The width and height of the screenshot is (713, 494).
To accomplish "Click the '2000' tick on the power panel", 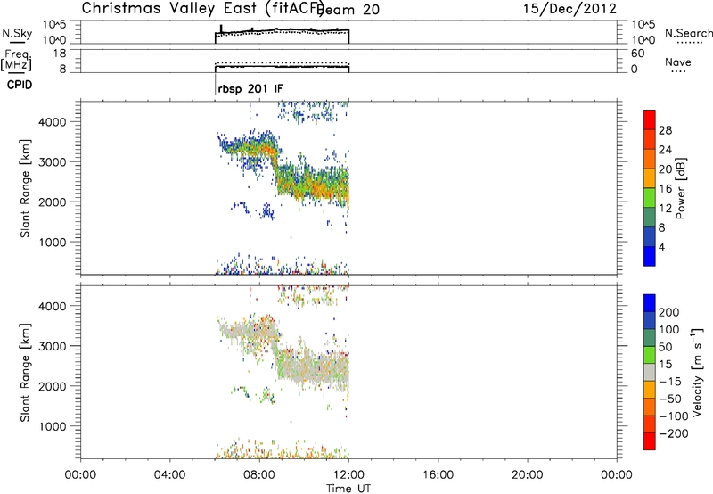I will [53, 202].
